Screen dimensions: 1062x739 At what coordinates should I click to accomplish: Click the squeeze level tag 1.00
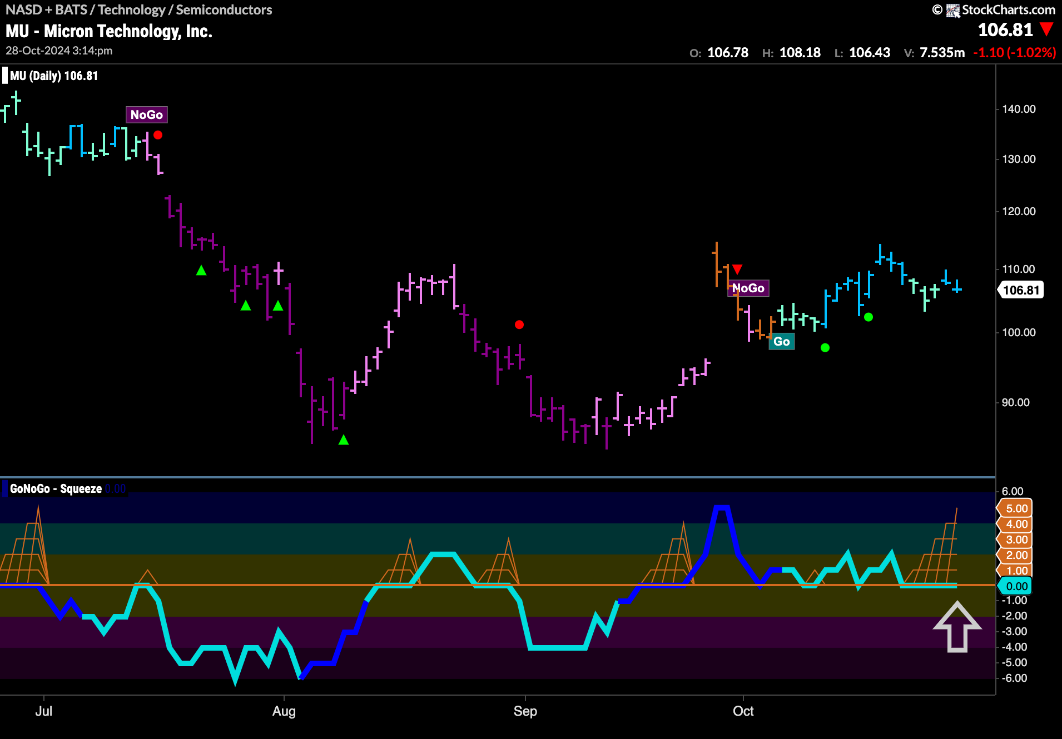[1015, 571]
